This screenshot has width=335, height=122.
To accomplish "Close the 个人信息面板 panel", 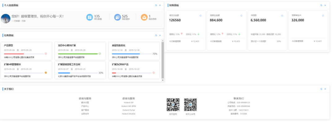I will coord(160,5).
